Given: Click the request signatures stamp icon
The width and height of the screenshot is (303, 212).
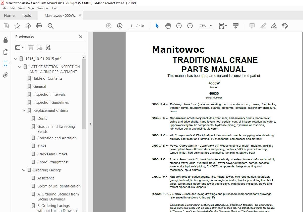Looking at the screenshot, I should click(285, 26).
